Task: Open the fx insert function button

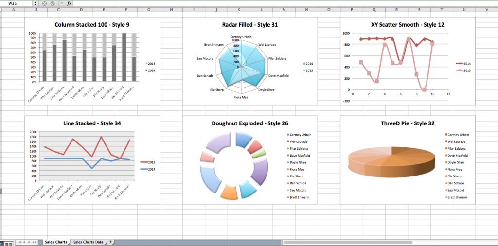Action: coord(69,3)
